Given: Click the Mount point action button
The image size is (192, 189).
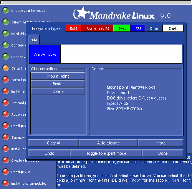Looking at the screenshot, I should click(x=58, y=76).
